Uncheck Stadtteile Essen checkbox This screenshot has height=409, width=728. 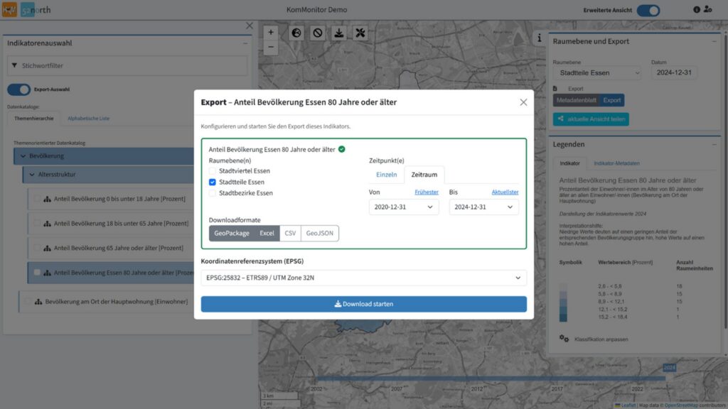click(x=212, y=182)
